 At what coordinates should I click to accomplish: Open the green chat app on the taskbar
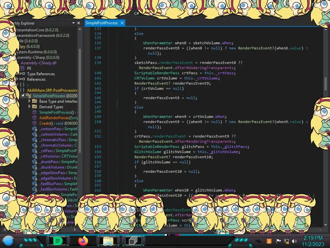tap(58, 241)
